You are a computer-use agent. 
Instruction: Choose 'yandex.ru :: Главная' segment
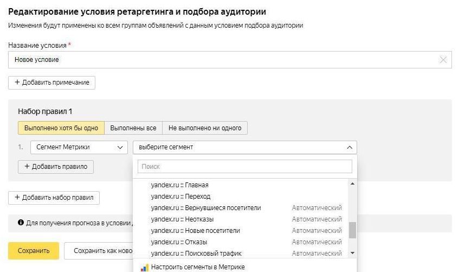point(241,185)
